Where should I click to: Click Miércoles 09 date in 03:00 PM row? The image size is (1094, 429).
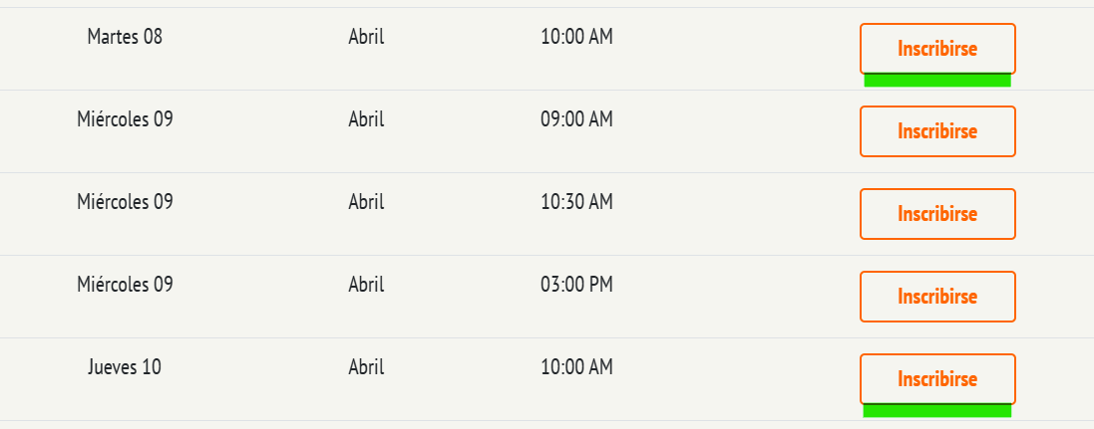pos(125,284)
